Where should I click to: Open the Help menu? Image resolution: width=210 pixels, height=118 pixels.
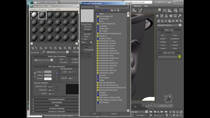(x=146, y=6)
